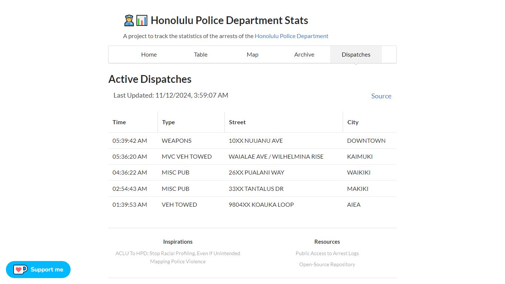
Task: Click MISC PUB in the Makiki row
Action: [191, 189]
